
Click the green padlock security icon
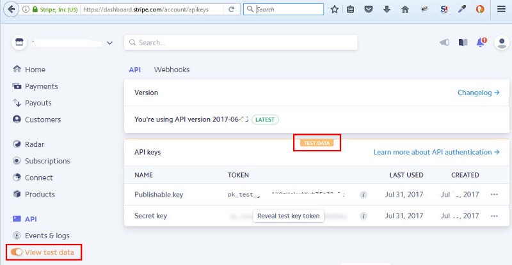pos(35,10)
